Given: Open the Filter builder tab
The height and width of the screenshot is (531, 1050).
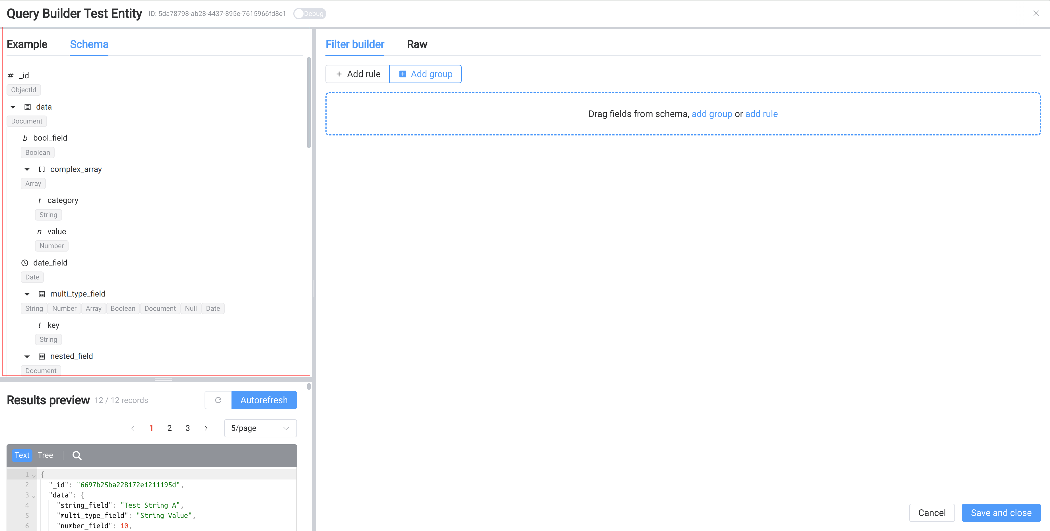Looking at the screenshot, I should point(355,44).
